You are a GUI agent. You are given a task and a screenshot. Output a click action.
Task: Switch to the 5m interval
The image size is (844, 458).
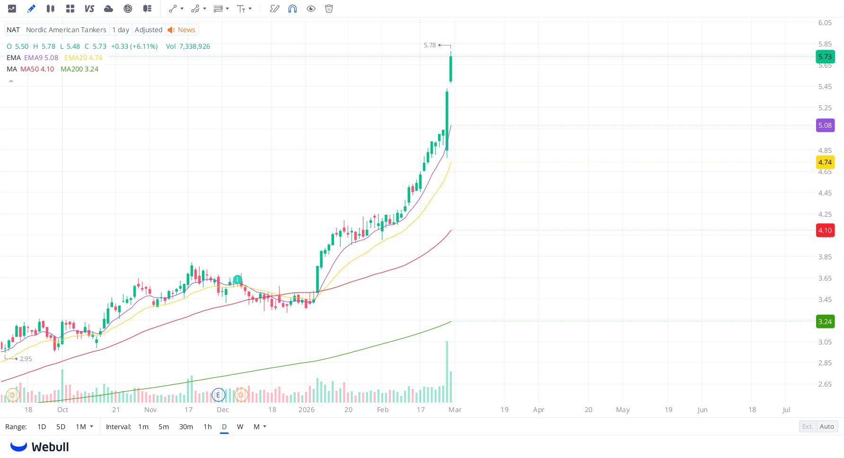164,427
